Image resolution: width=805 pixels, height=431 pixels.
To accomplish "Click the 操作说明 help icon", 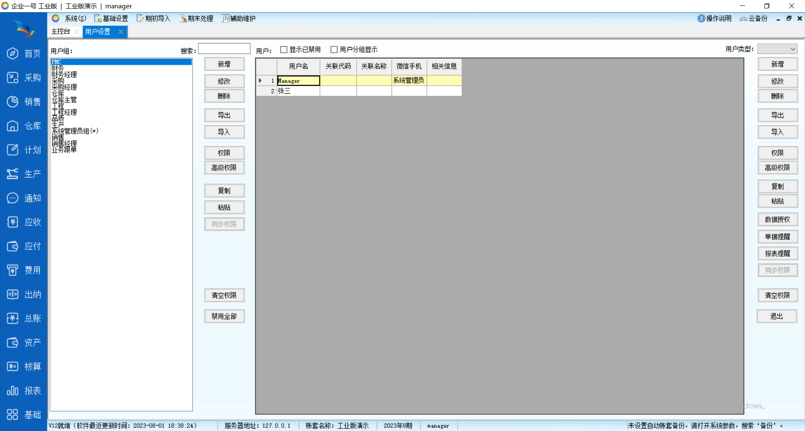I will (701, 18).
